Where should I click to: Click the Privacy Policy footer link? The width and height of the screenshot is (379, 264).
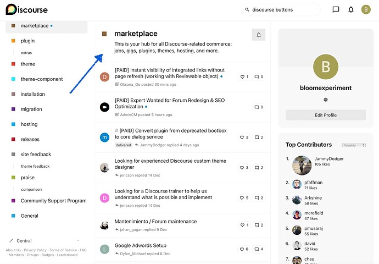[35, 250]
